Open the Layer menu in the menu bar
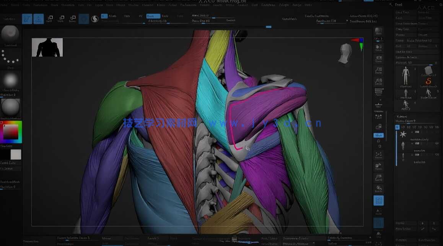This screenshot has width=443, height=246. (x=99, y=5)
